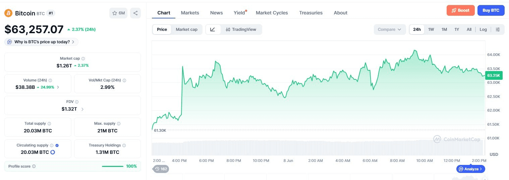Viewport: 509px width, 180px height.
Task: Go to the Market Cycles tab
Action: 272,13
